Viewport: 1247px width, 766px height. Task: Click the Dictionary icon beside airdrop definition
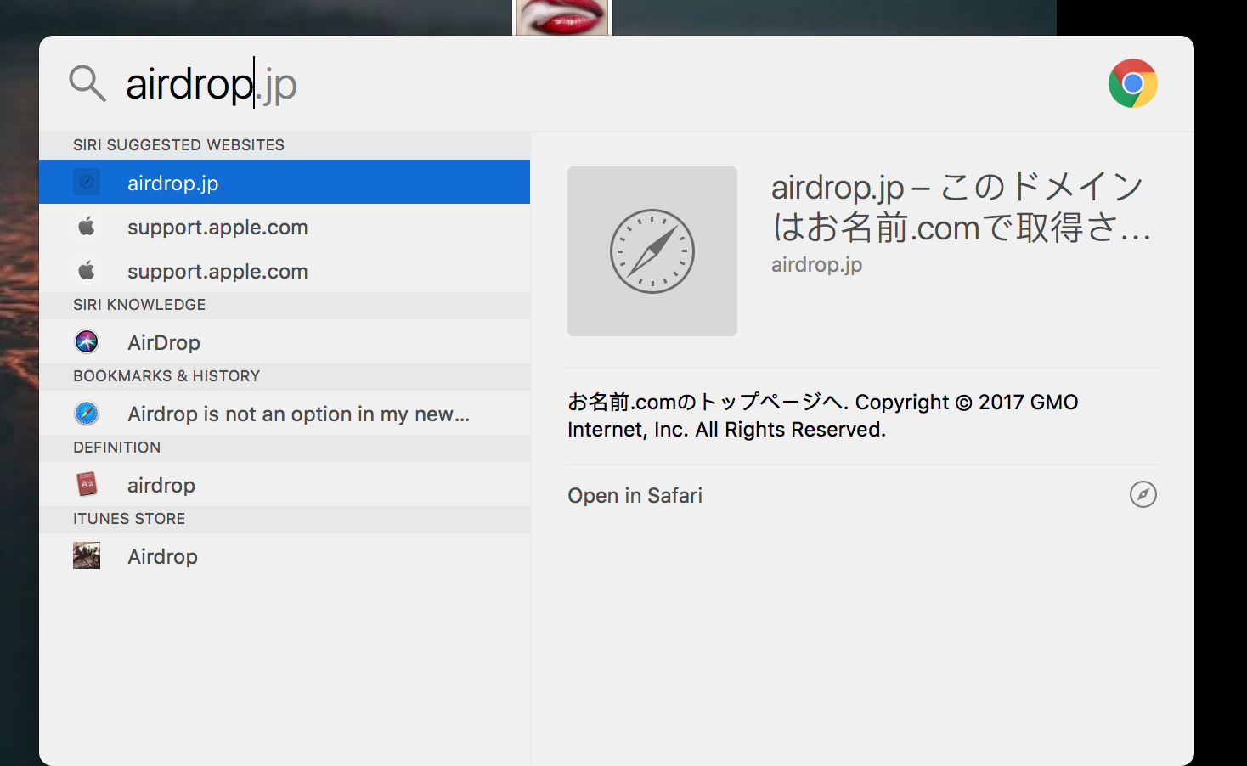coord(87,484)
